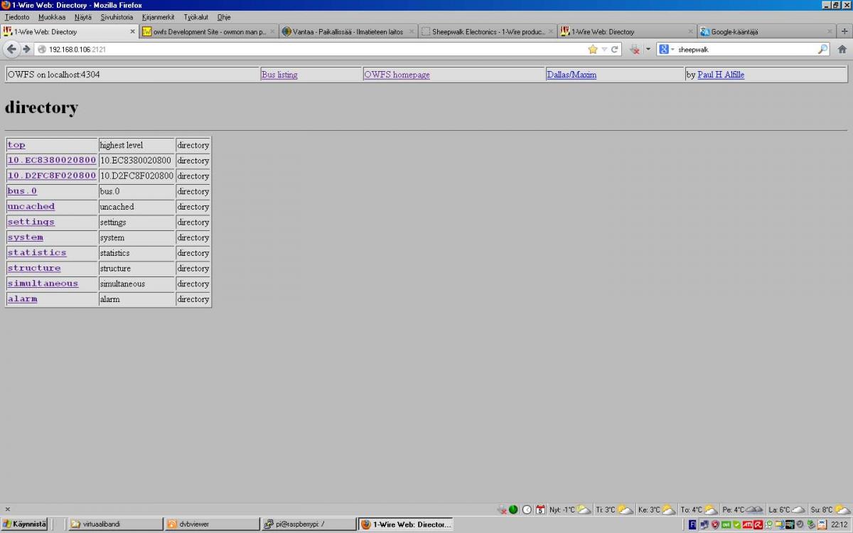Open the Muokkaa menu
Image resolution: width=853 pixels, height=533 pixels.
pyautogui.click(x=52, y=16)
